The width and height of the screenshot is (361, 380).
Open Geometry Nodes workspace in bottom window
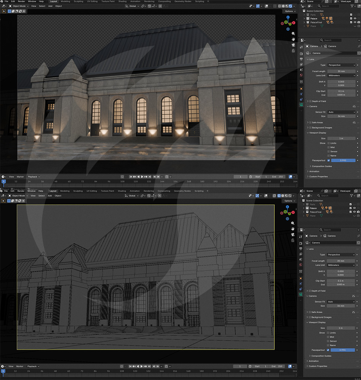182,191
